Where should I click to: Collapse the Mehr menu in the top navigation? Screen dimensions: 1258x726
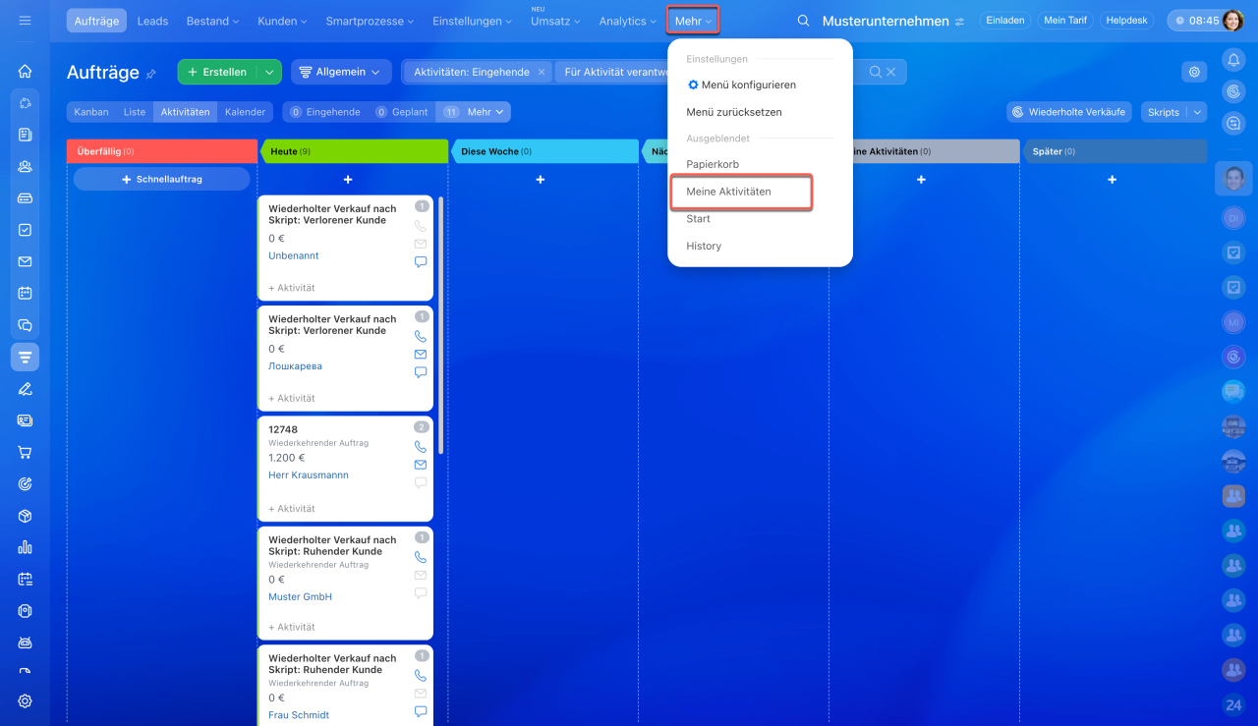pos(693,21)
